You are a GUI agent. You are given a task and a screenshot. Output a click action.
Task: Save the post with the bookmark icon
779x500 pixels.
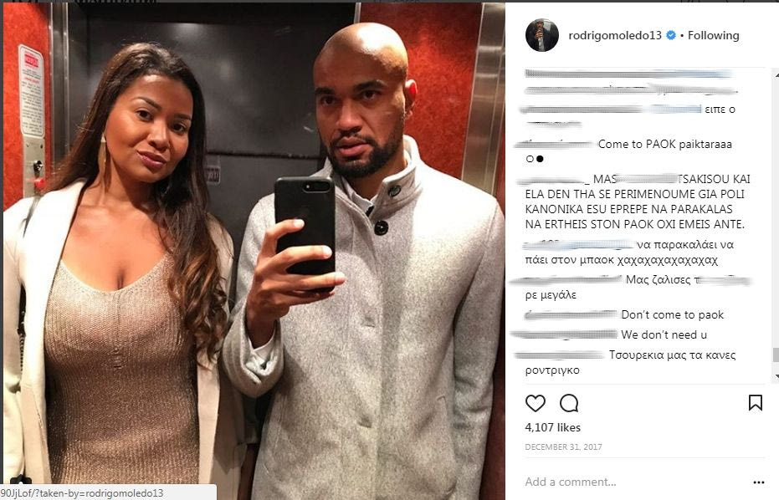755,403
